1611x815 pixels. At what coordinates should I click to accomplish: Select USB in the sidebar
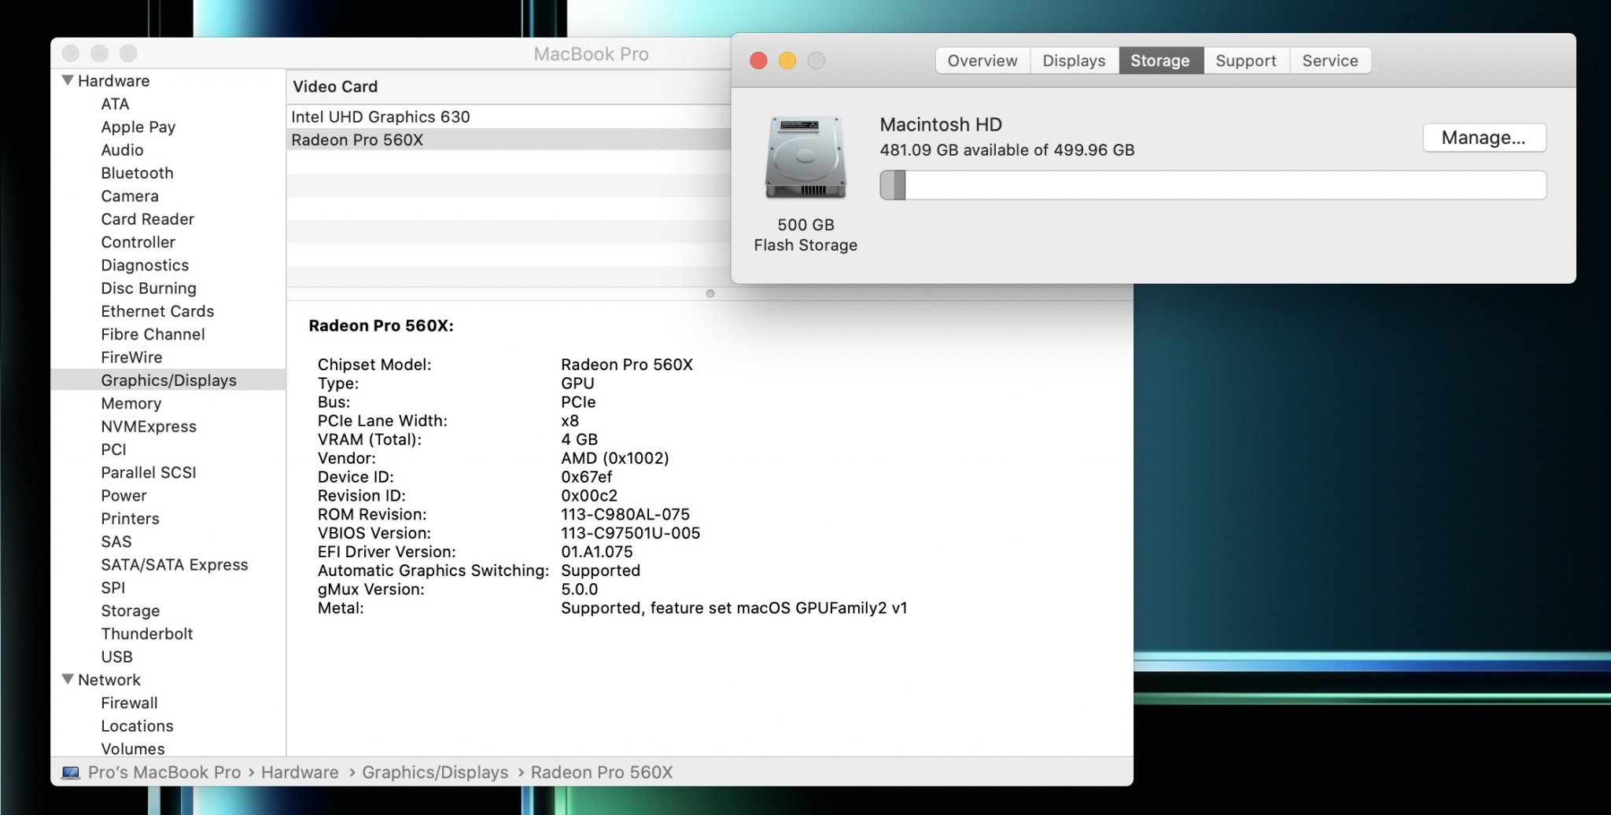pyautogui.click(x=116, y=657)
